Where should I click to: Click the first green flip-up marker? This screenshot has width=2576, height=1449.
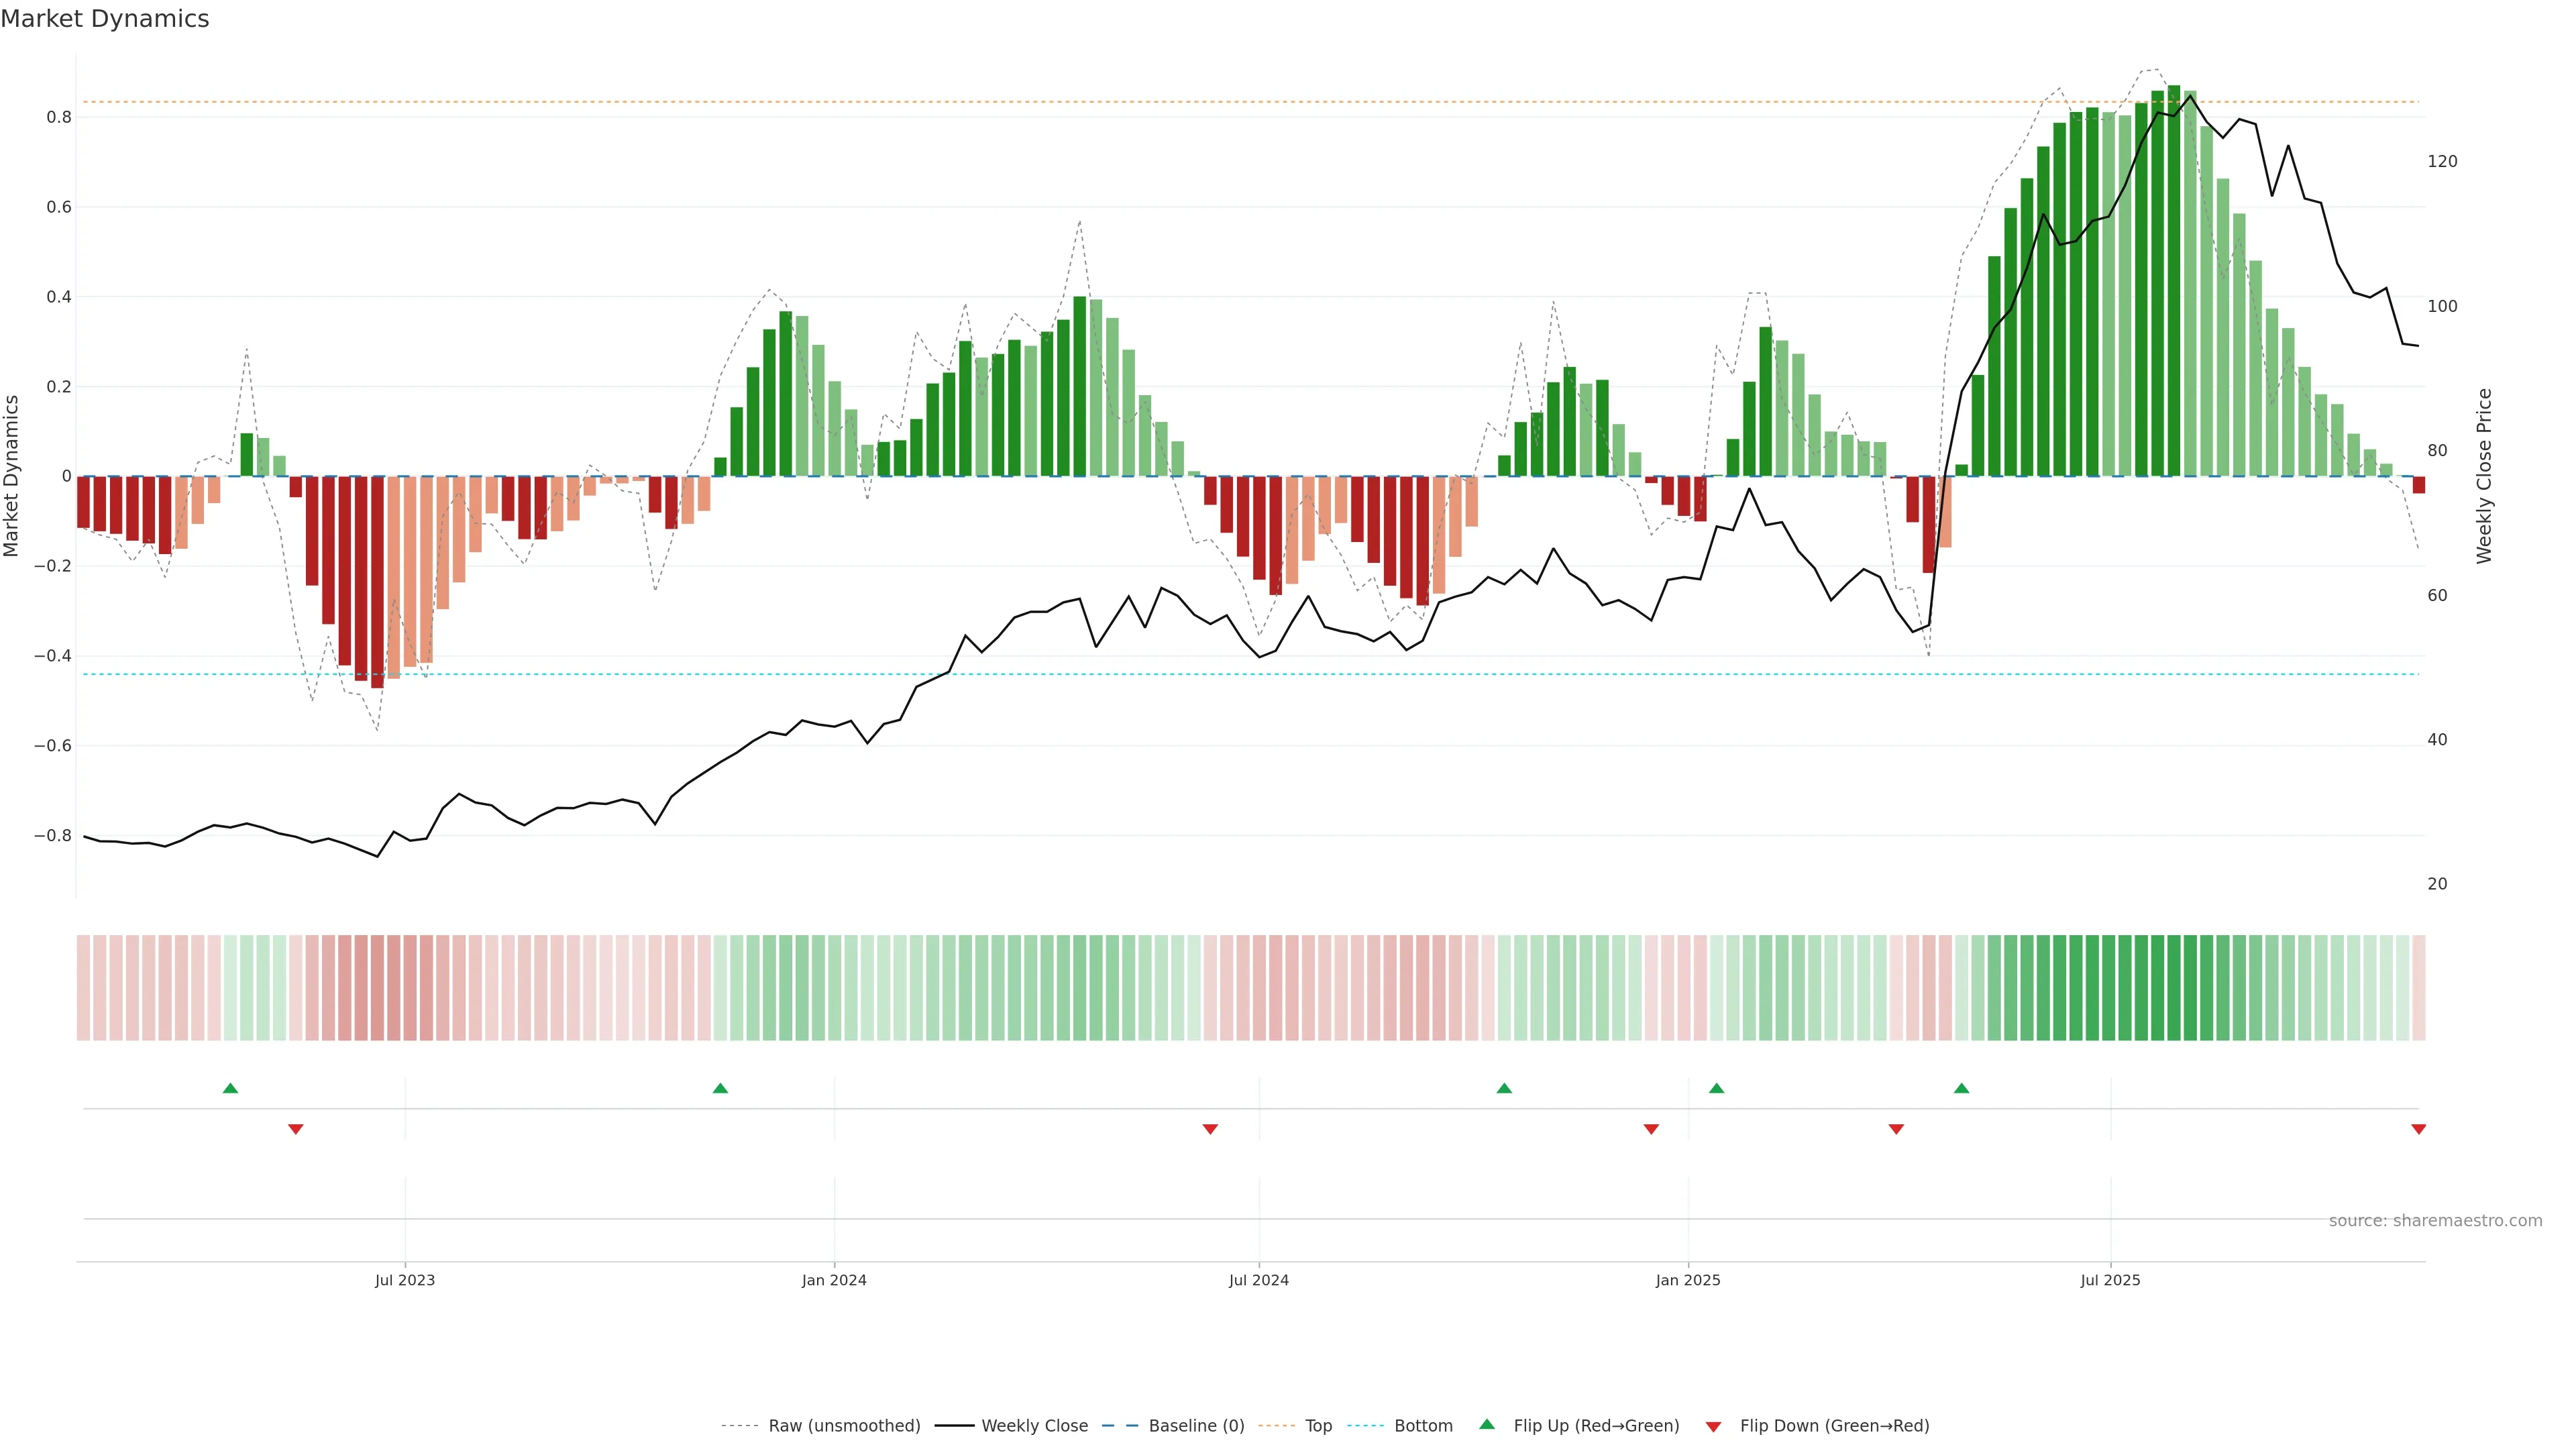[230, 1088]
